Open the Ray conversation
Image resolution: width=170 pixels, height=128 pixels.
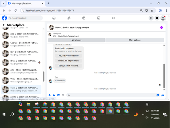pos(21,53)
